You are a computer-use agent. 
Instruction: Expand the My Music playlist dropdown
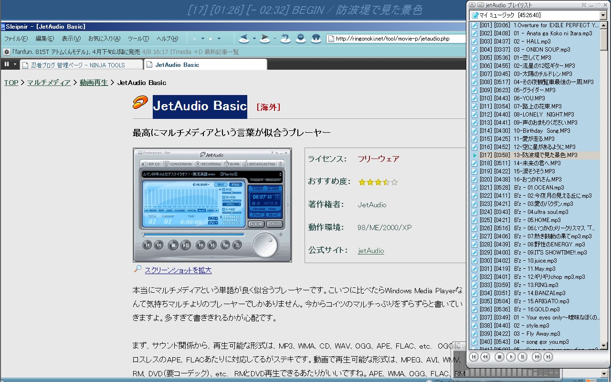coord(603,15)
